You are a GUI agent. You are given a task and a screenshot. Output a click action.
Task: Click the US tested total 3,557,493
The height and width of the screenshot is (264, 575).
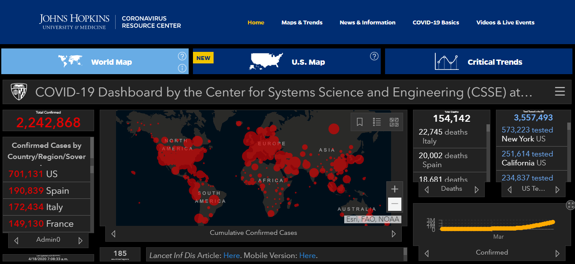pyautogui.click(x=533, y=117)
